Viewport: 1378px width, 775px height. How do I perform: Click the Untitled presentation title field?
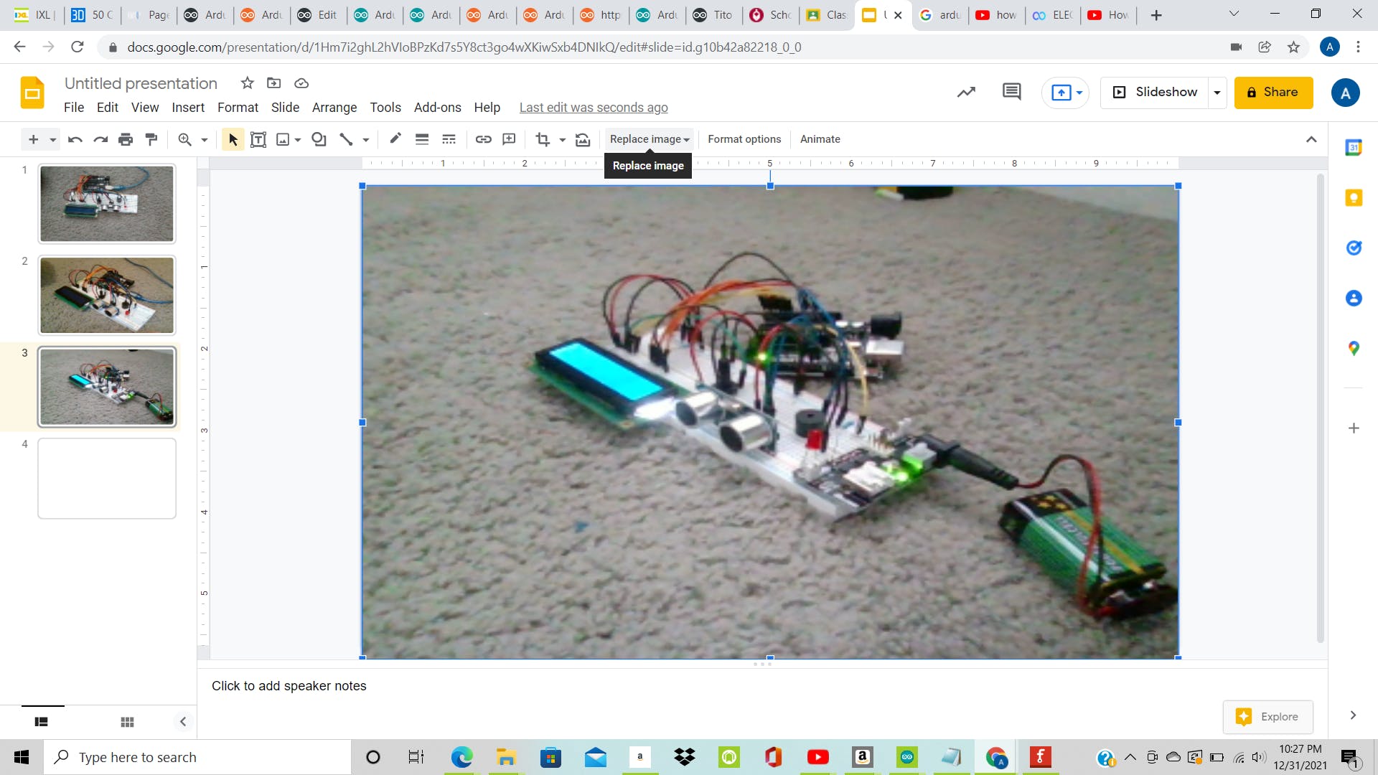[141, 83]
